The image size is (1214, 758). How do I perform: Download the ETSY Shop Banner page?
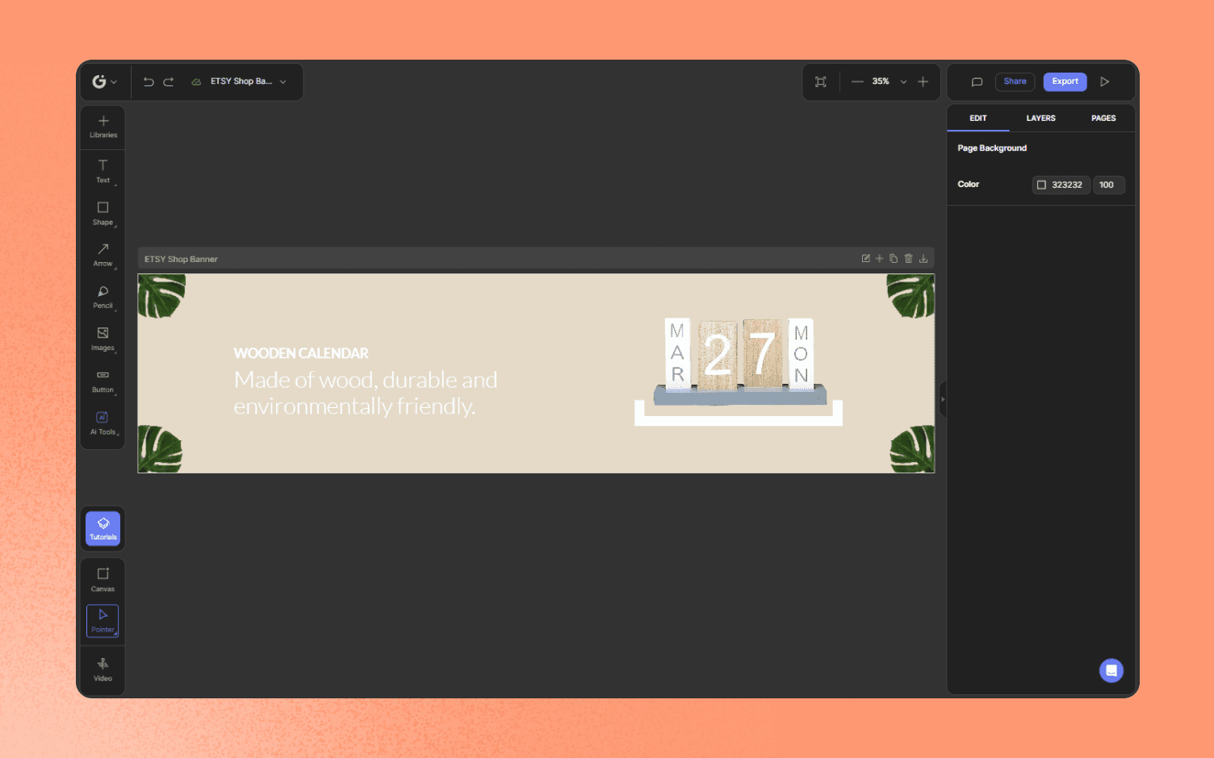(923, 259)
